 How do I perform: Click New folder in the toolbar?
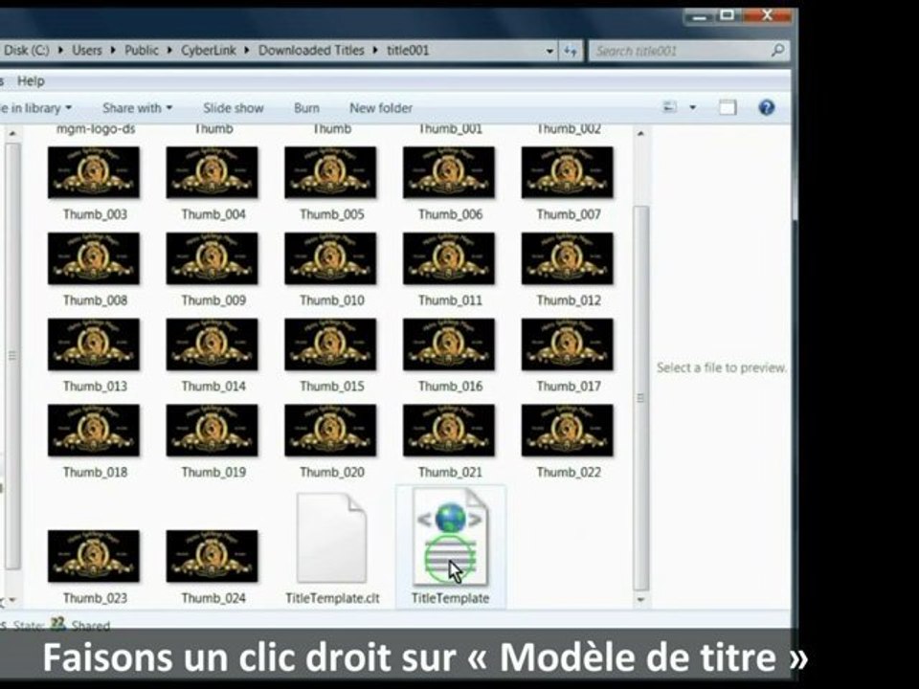381,108
